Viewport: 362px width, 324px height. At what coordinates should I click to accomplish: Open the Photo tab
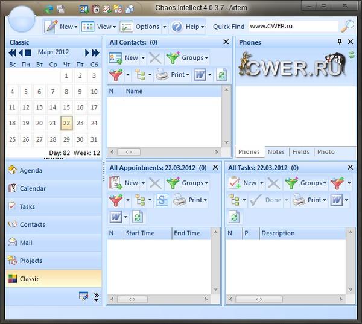pyautogui.click(x=326, y=152)
